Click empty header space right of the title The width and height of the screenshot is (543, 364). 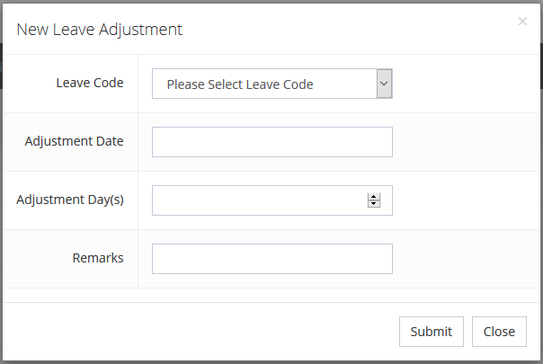pos(360,30)
